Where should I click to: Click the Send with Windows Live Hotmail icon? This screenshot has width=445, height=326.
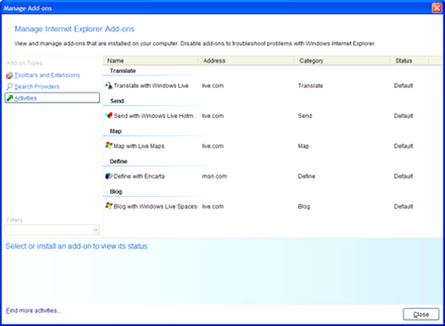tap(109, 116)
